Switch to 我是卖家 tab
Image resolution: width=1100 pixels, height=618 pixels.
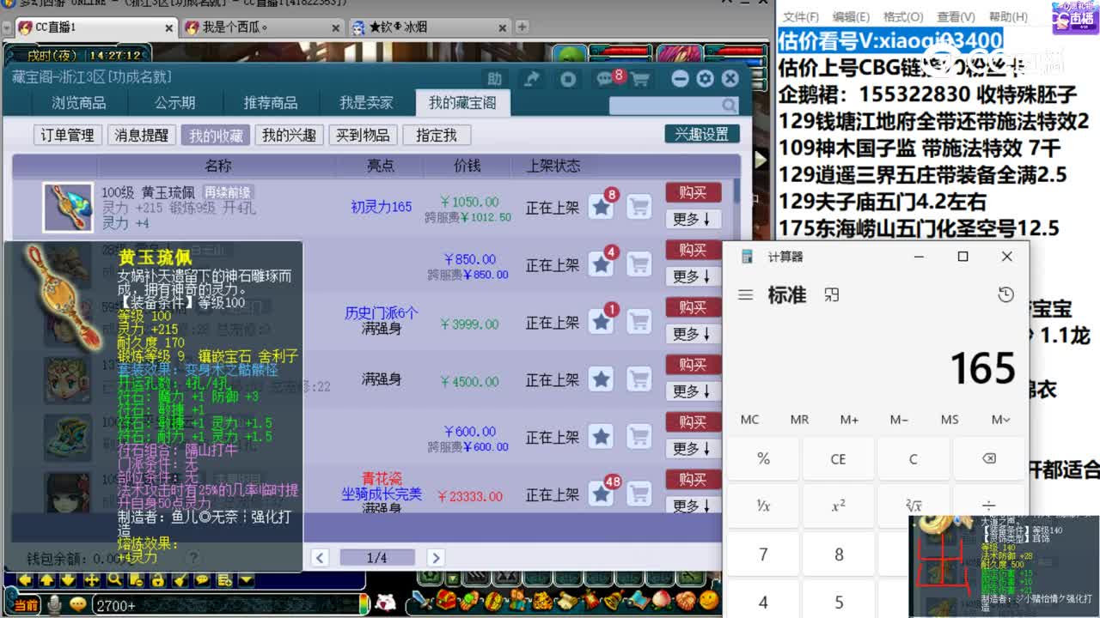click(366, 103)
